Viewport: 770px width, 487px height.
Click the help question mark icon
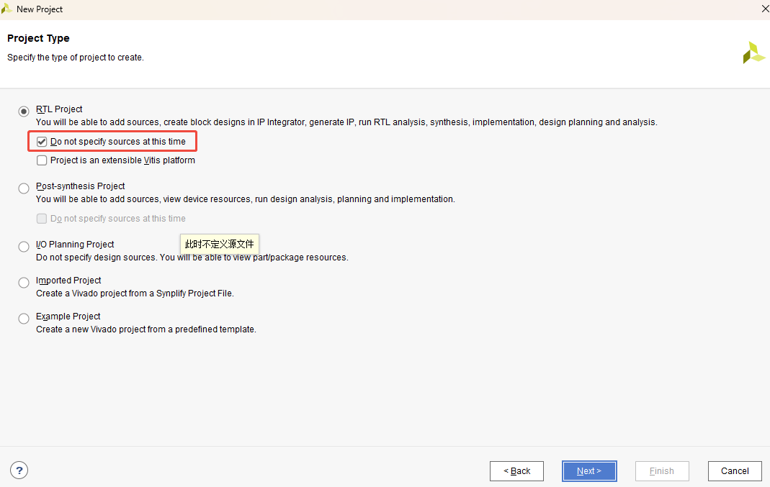point(19,470)
